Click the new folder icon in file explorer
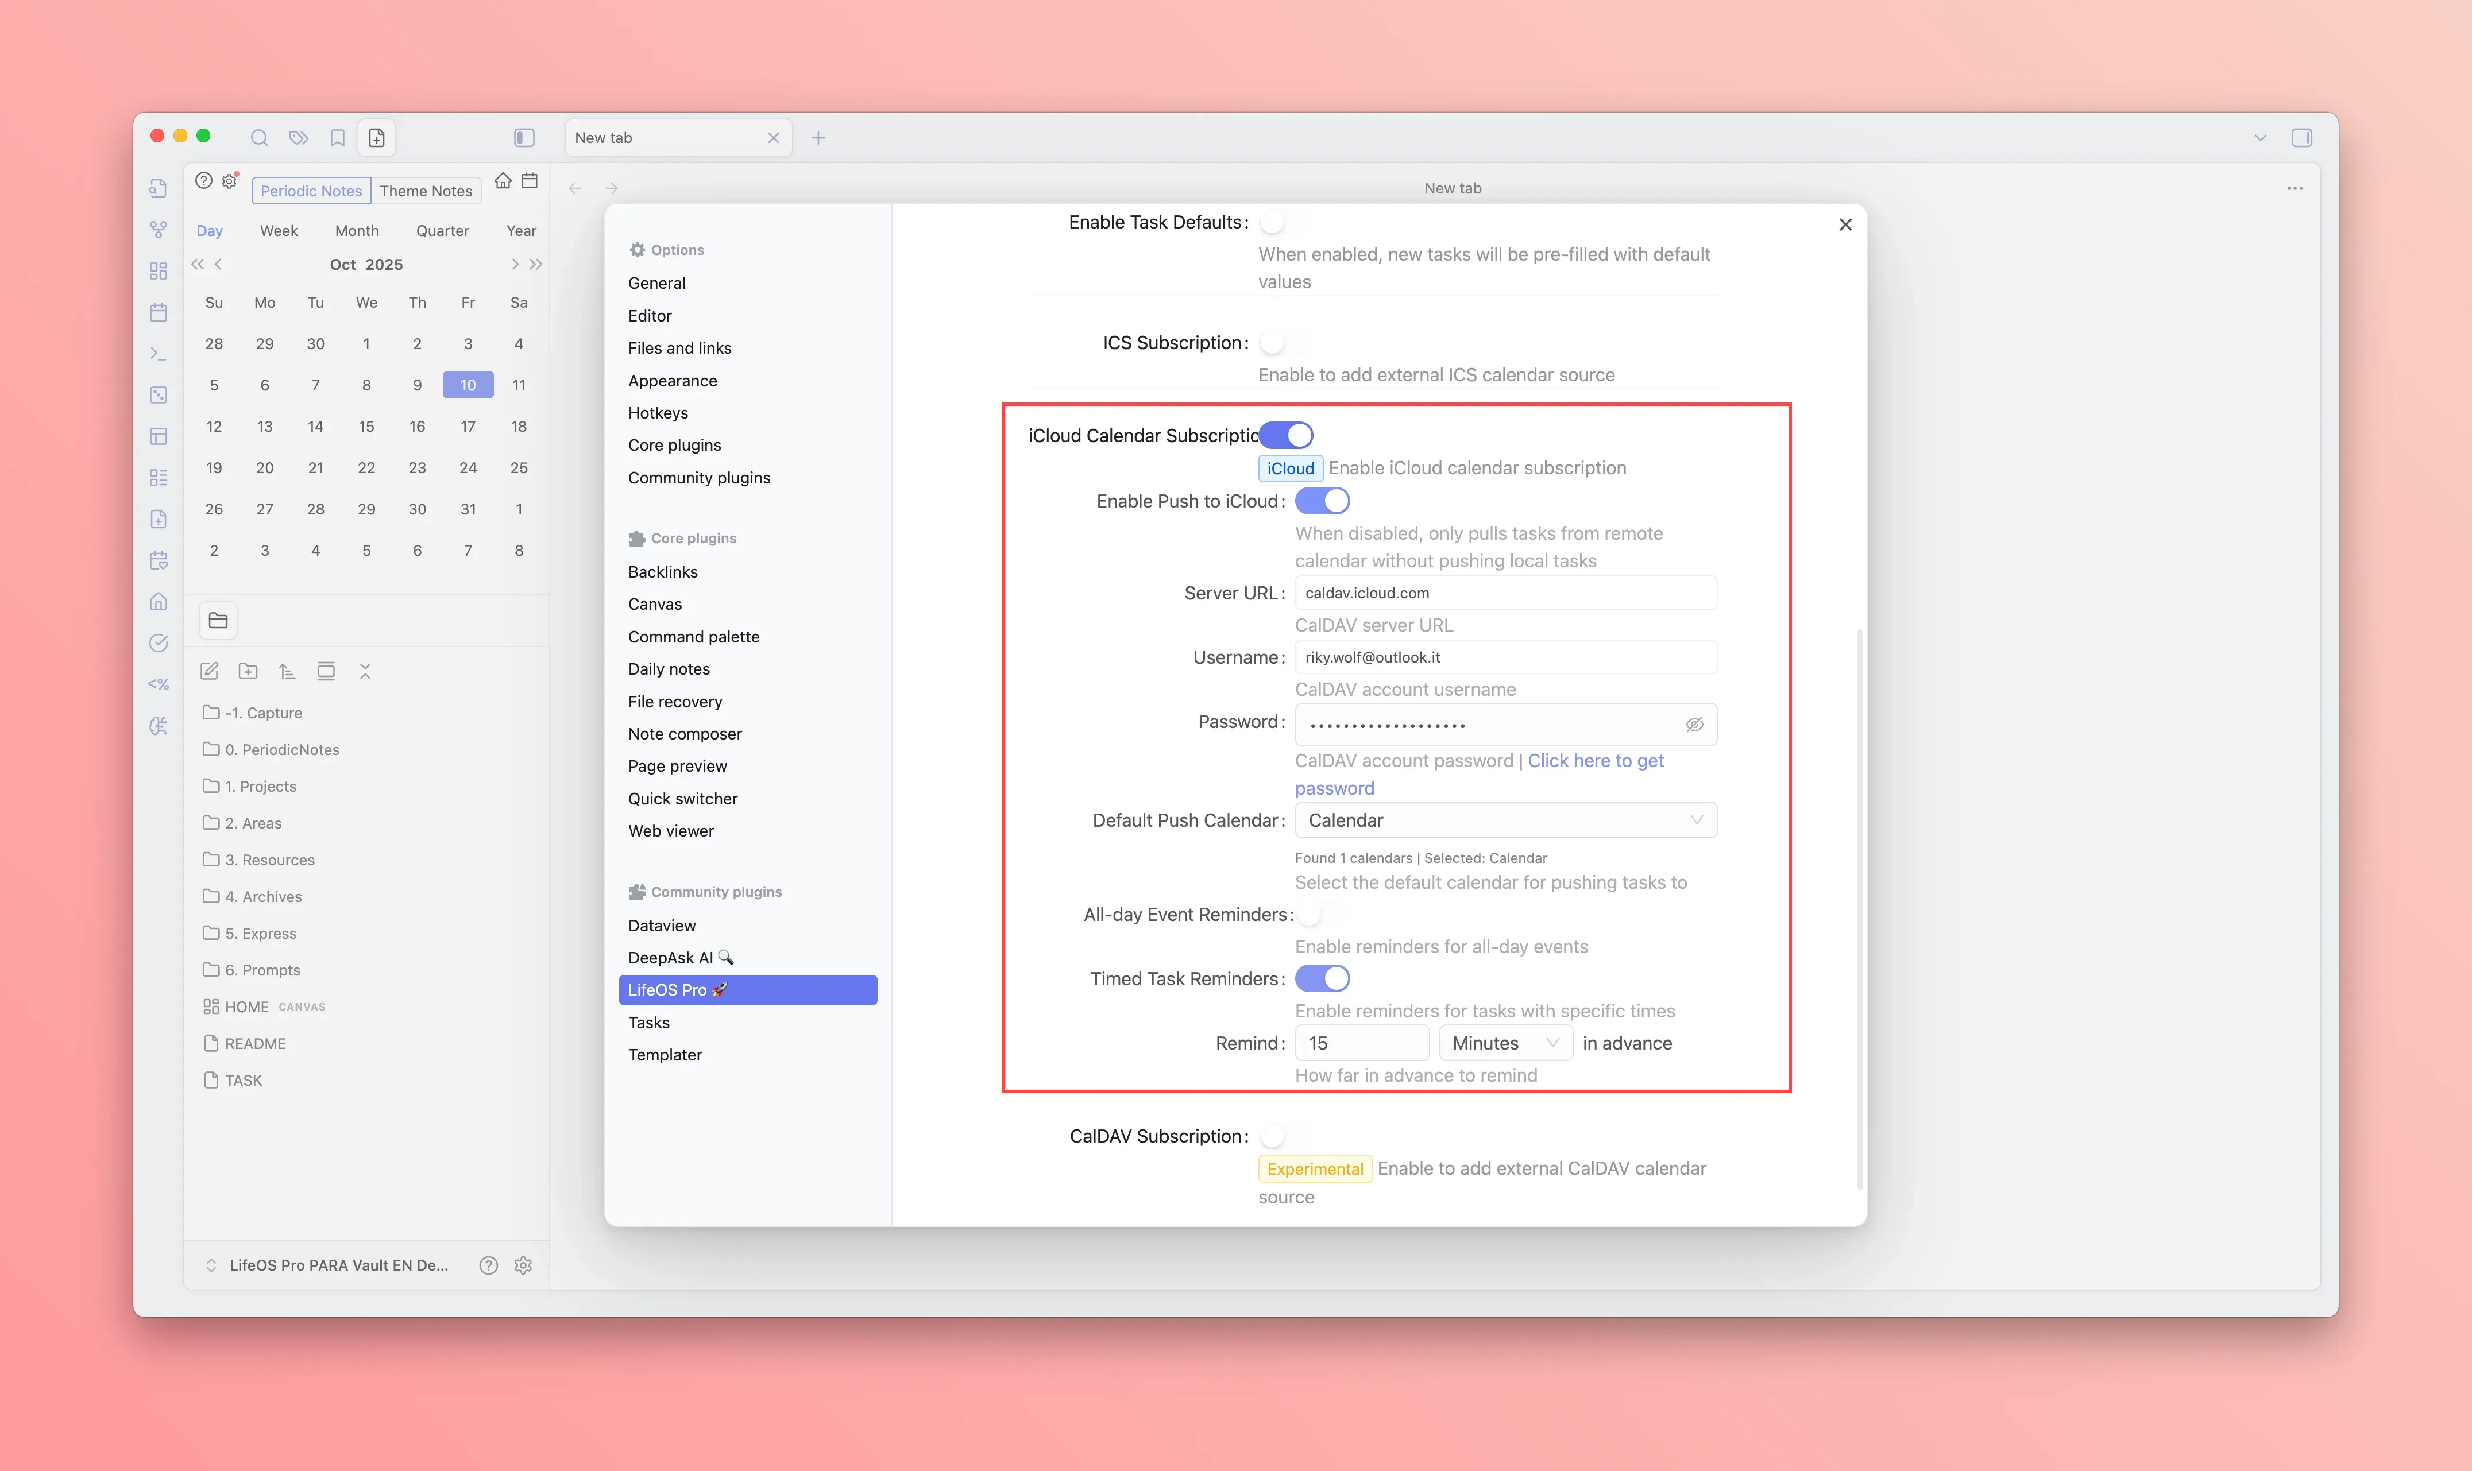The height and width of the screenshot is (1471, 2472). click(x=248, y=671)
